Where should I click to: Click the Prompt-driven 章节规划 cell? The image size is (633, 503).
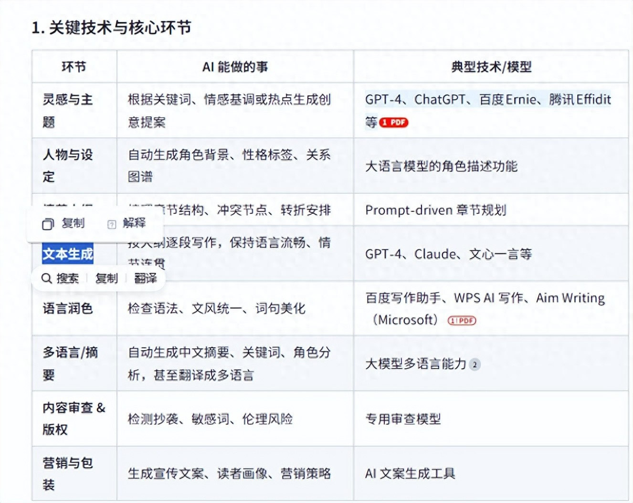(435, 210)
